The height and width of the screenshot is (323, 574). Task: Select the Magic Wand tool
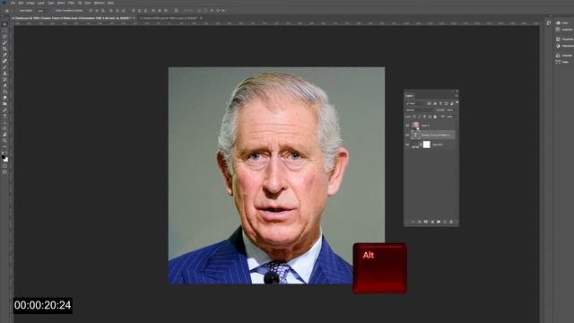[x=4, y=42]
